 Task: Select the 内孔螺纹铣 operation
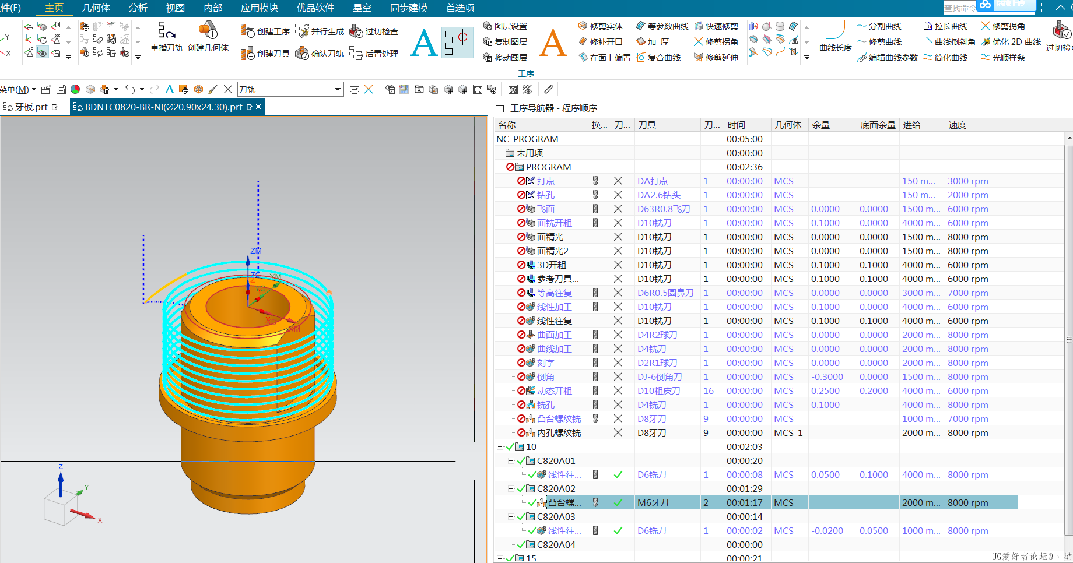tap(559, 433)
